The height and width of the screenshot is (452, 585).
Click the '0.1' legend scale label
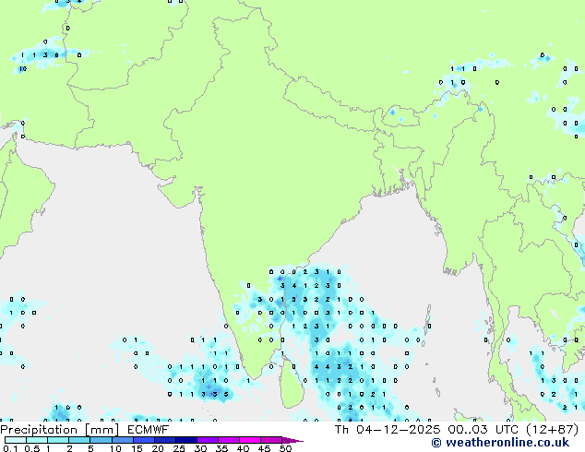tap(10, 448)
